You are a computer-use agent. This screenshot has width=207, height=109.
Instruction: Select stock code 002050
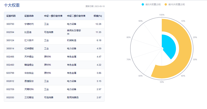point(10,97)
